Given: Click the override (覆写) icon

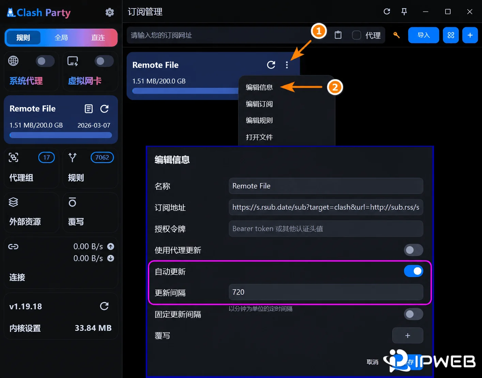Looking at the screenshot, I should (72, 202).
